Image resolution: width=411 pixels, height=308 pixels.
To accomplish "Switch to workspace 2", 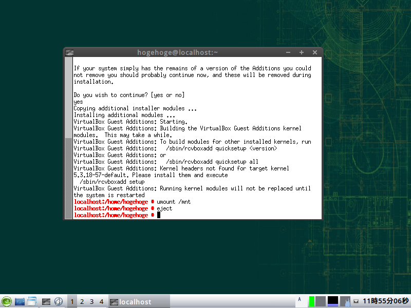I will point(82,302).
